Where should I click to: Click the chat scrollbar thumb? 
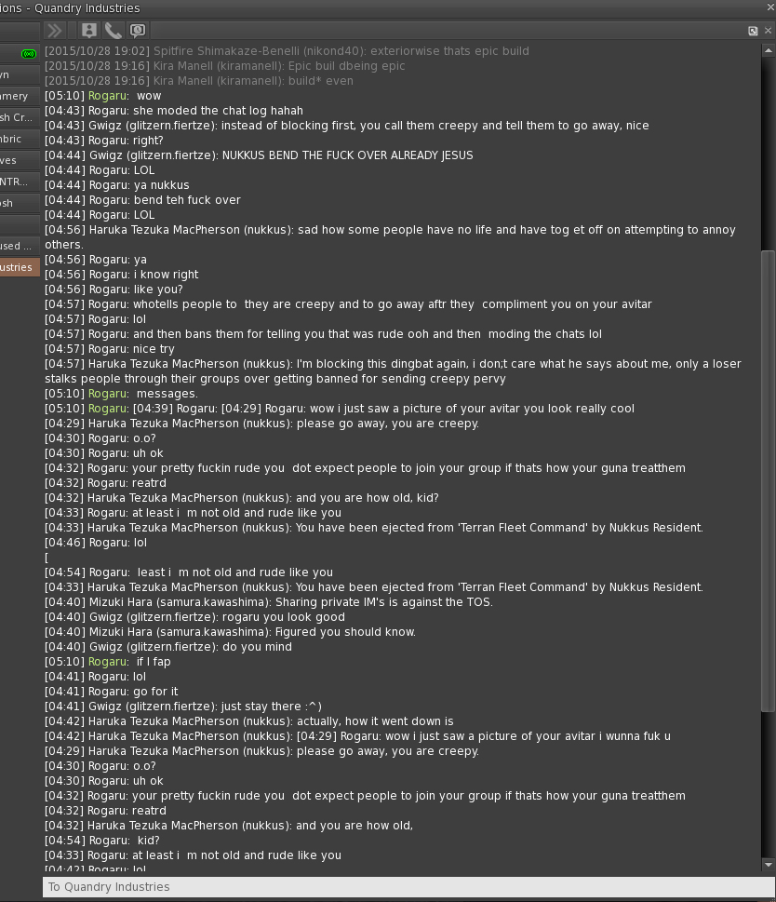pos(768,481)
